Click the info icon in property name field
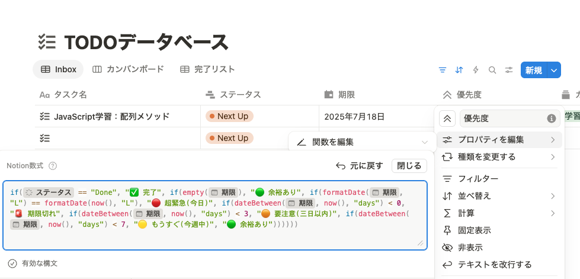The height and width of the screenshot is (279, 580). (551, 118)
